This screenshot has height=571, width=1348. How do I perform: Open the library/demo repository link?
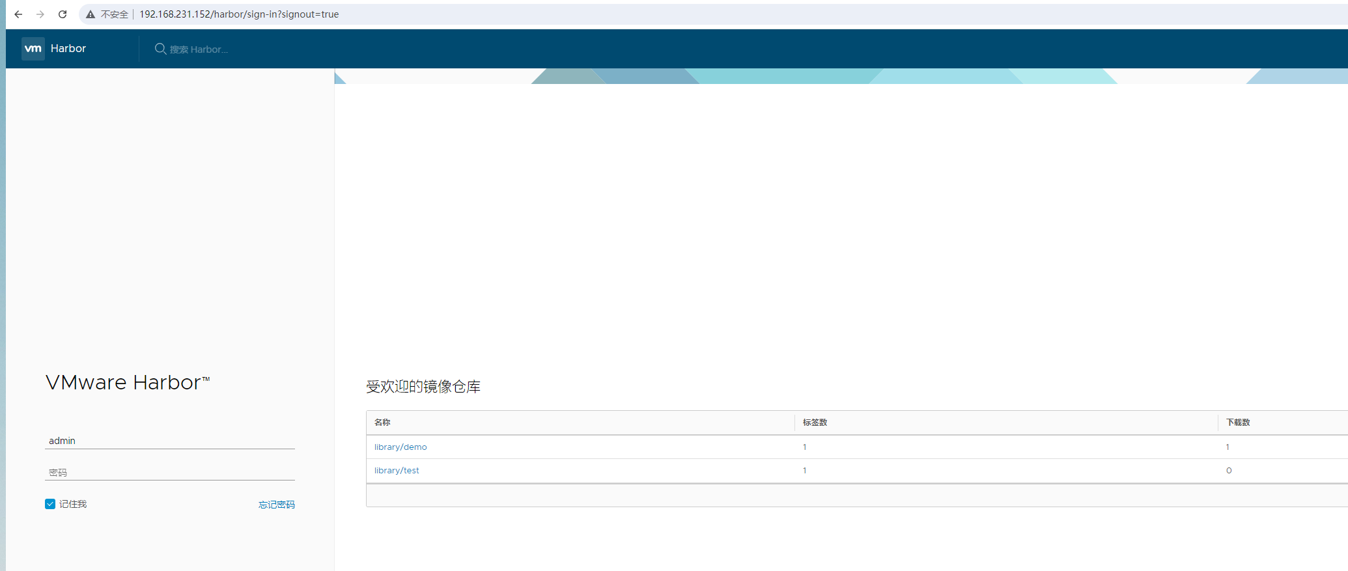(400, 447)
